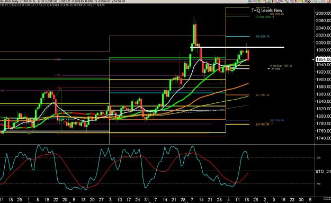Image resolution: width=331 pixels, height=203 pixels.
Task: Click the 'STO 24' indicator label
Action: [323, 171]
